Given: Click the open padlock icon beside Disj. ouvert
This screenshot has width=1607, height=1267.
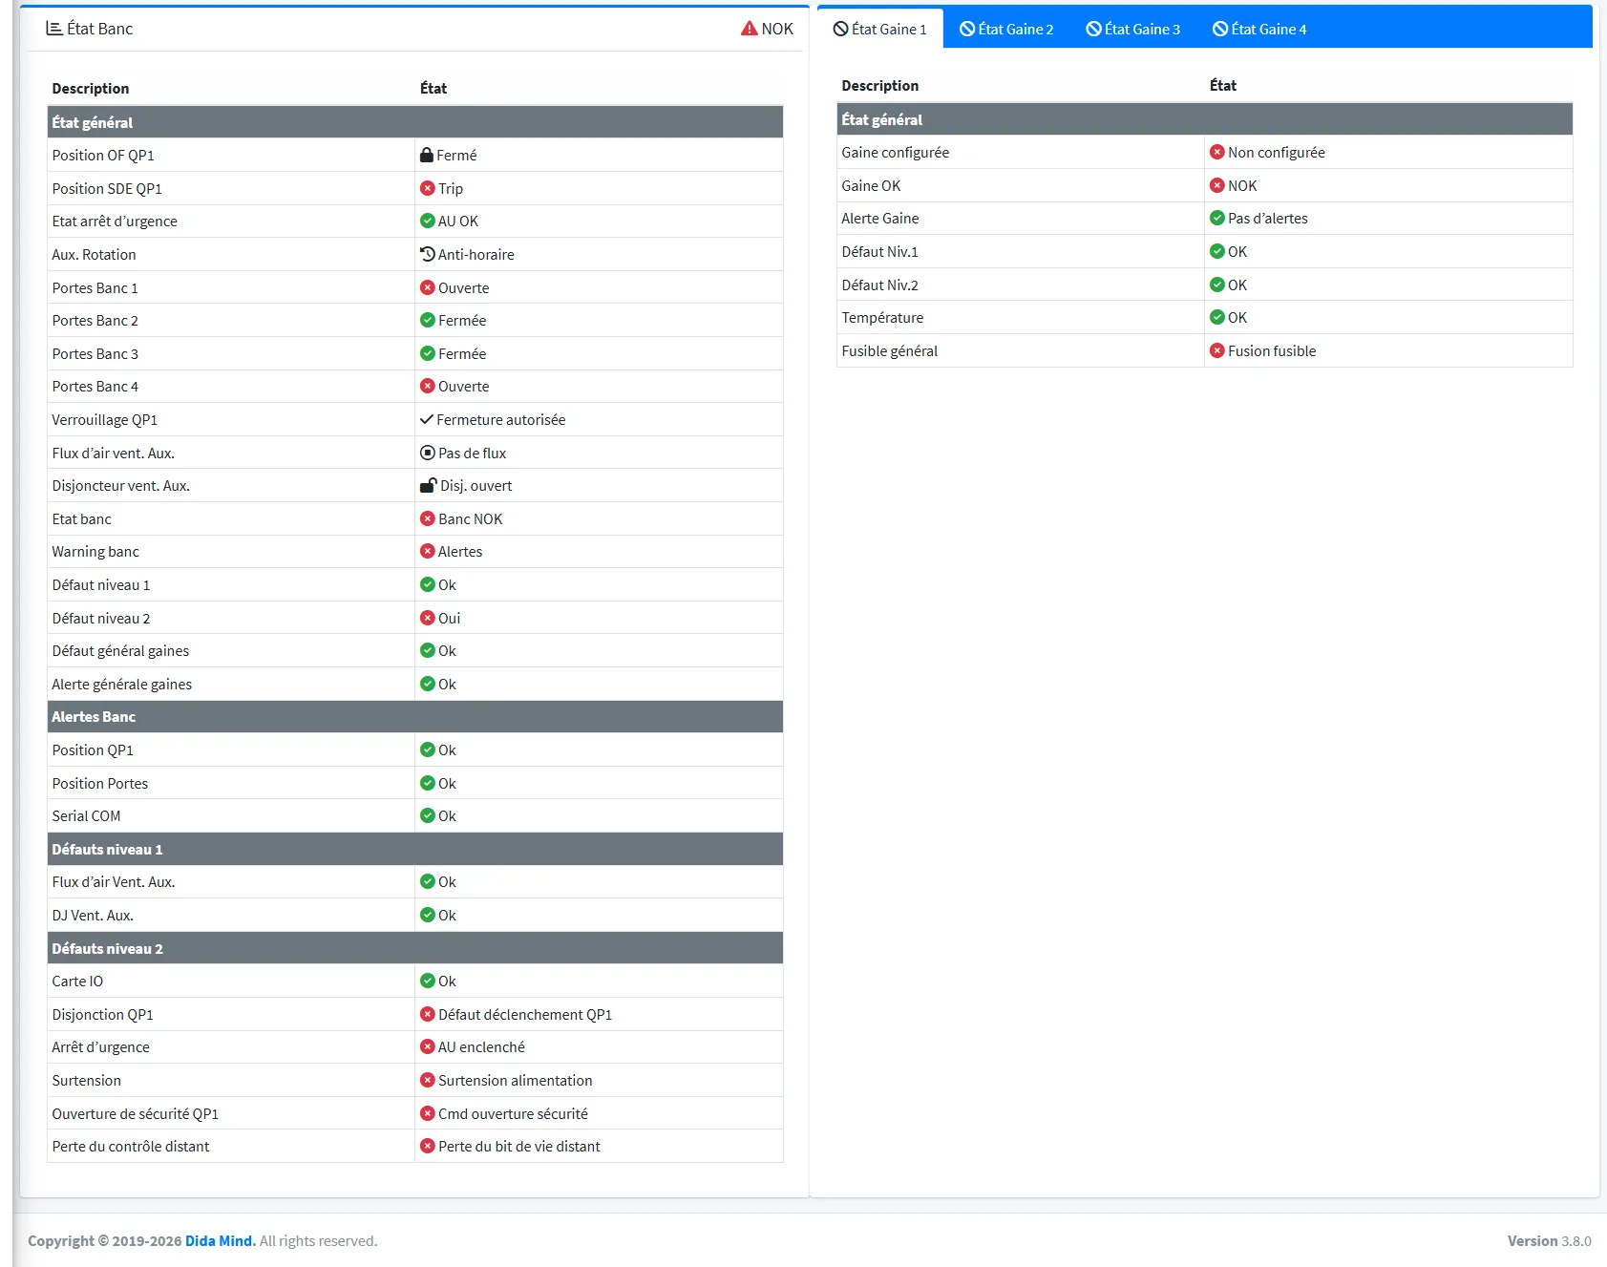Looking at the screenshot, I should click(x=429, y=485).
